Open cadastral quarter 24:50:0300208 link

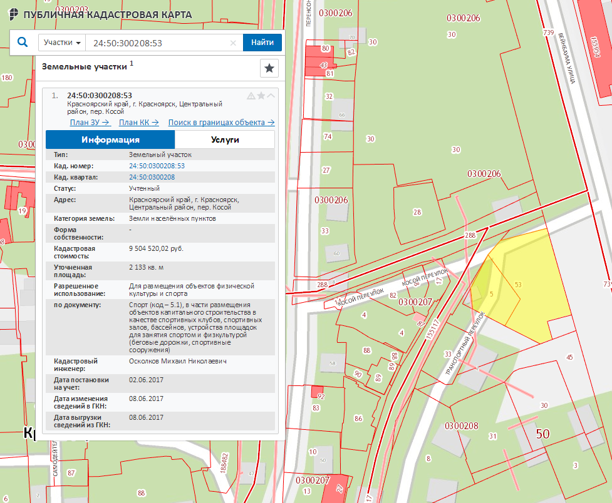pos(152,177)
